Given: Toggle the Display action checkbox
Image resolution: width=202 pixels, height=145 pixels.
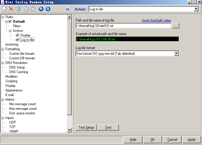Looking at the screenshot, I should 18,35.
